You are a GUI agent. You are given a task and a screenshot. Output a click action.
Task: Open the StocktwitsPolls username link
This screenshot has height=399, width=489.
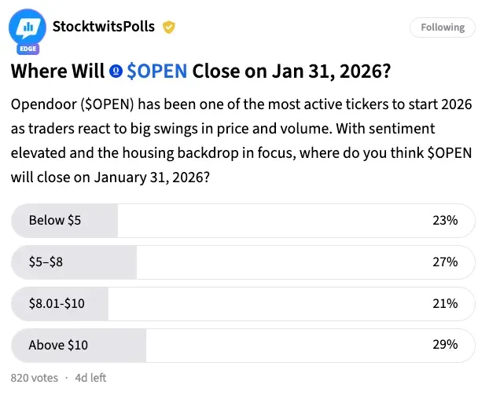click(103, 27)
